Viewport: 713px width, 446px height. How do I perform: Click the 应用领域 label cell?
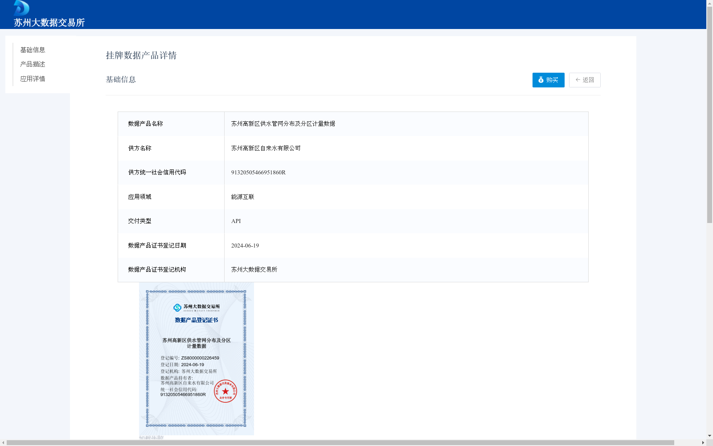click(171, 197)
